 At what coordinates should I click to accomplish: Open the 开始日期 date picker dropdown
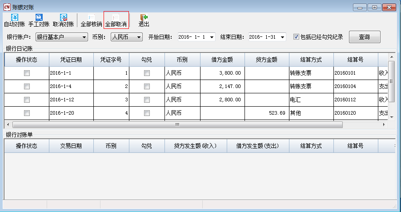point(211,37)
